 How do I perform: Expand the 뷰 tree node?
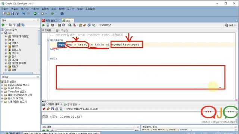6,40
